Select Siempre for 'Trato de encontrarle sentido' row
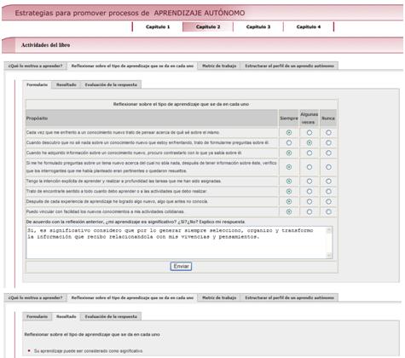Screen dimensions: 405x358 (x=289, y=191)
